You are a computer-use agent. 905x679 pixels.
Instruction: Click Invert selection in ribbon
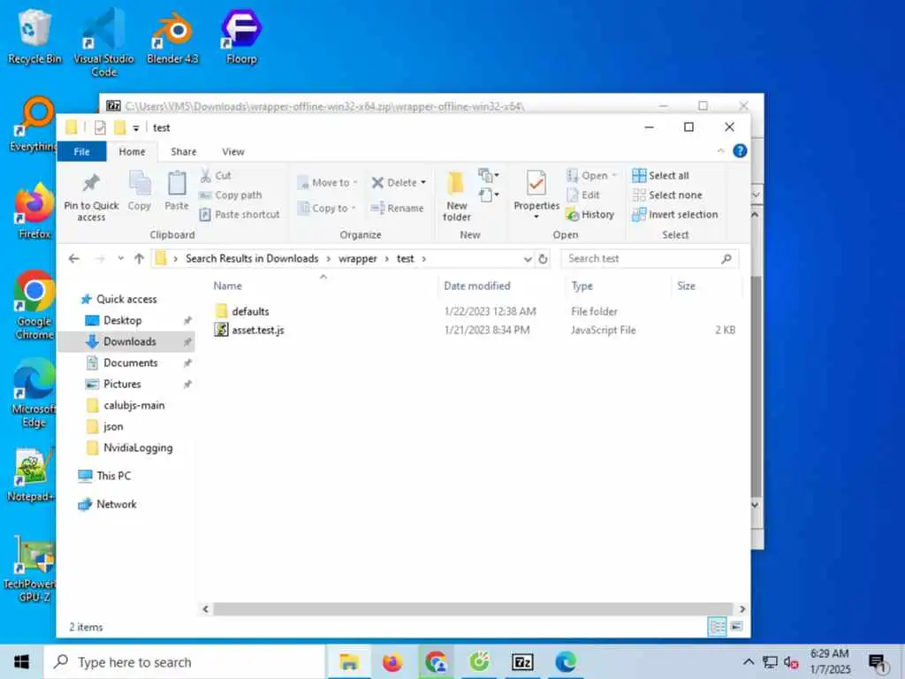pos(675,215)
